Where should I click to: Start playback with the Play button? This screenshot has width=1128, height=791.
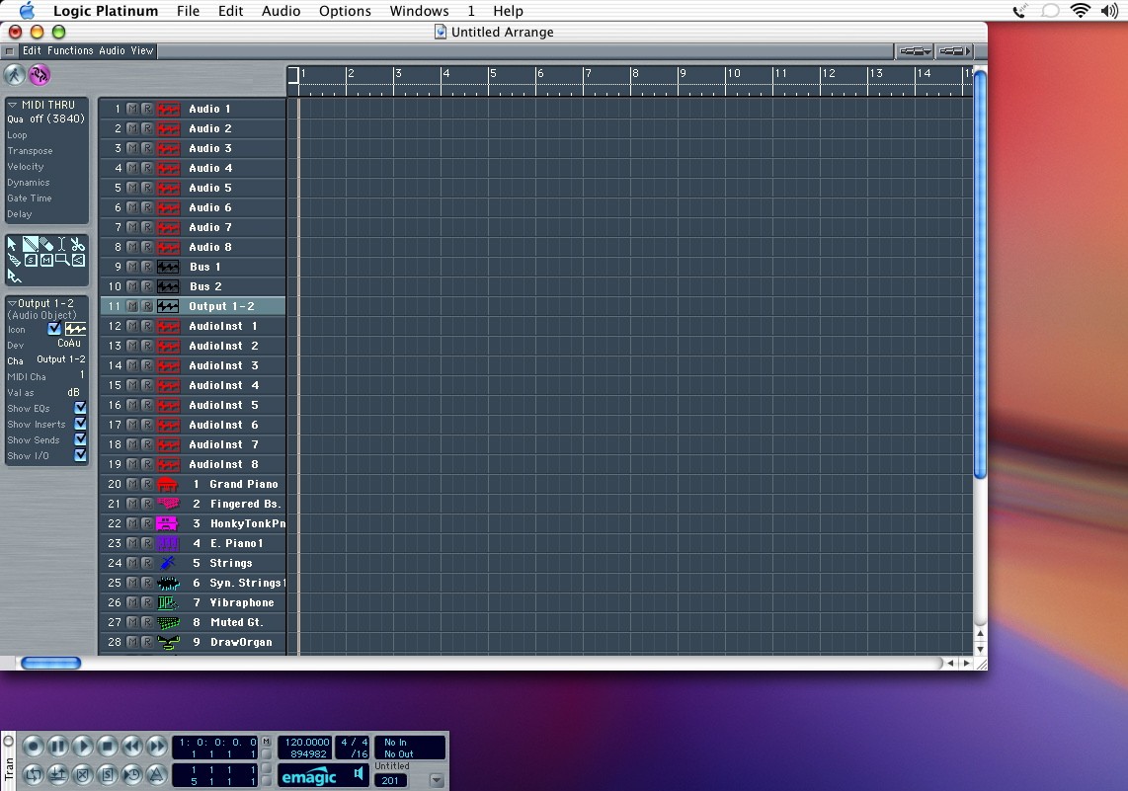83,747
